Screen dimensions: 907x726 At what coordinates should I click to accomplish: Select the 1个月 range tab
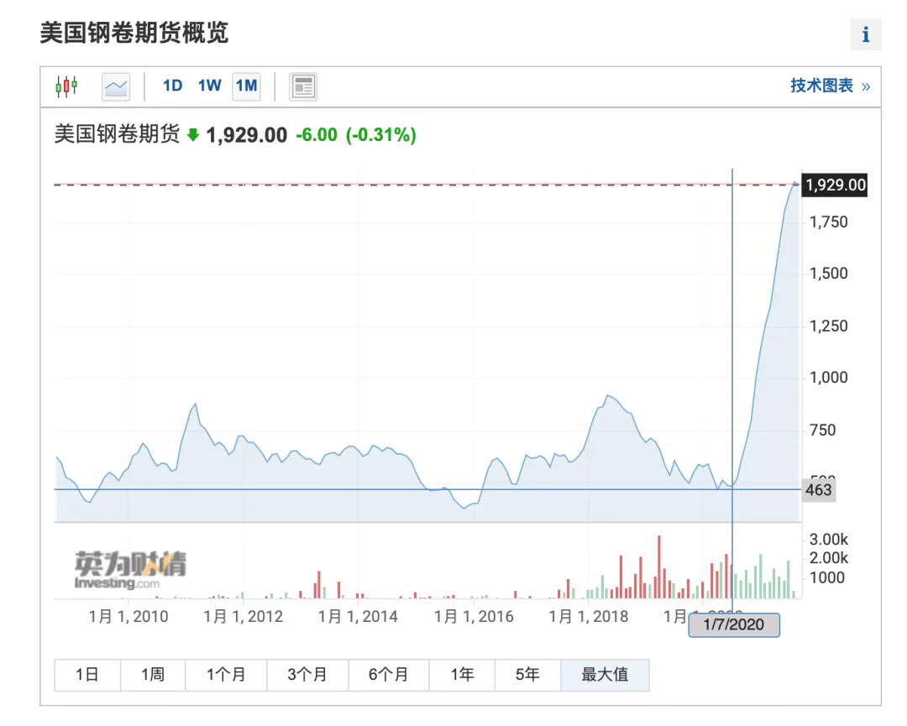226,675
